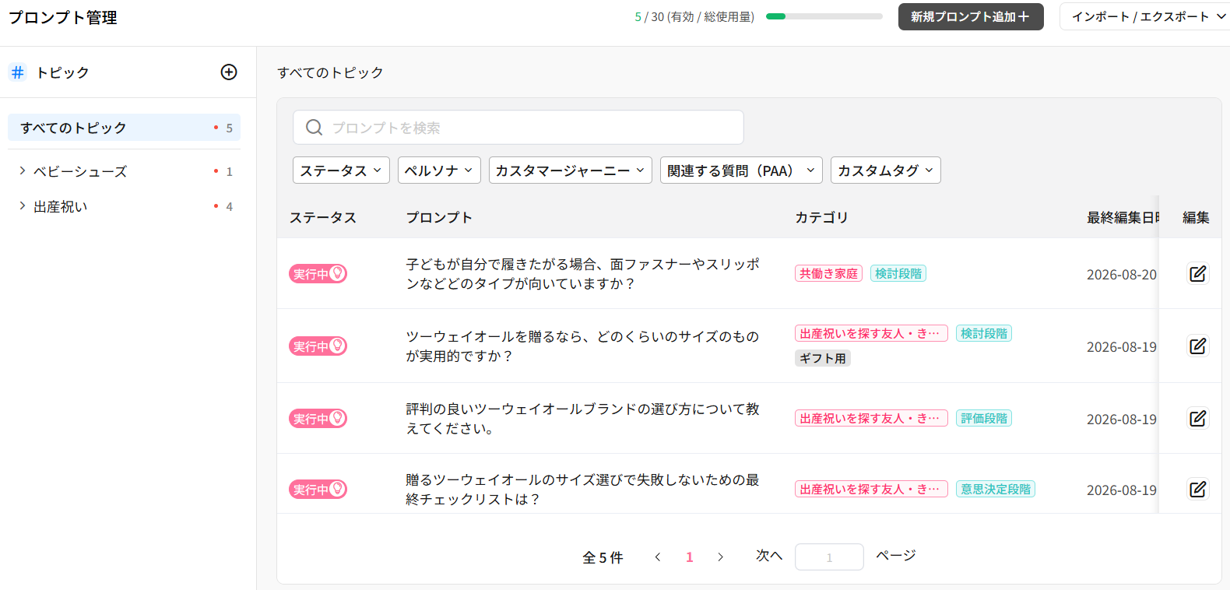Image resolution: width=1230 pixels, height=590 pixels.
Task: Edit the ツーウェイオール size prompt row
Action: tap(1197, 346)
